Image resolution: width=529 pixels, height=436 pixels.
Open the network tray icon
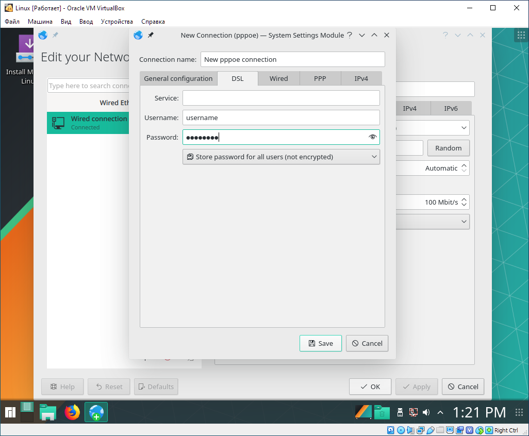(x=413, y=412)
